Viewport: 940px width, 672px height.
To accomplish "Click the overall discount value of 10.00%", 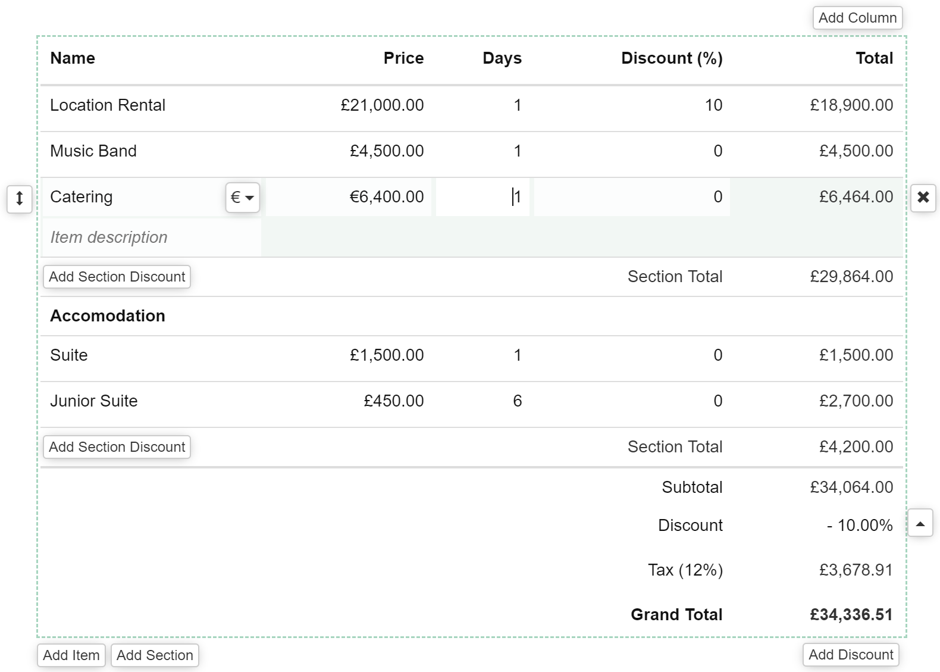I will point(860,526).
